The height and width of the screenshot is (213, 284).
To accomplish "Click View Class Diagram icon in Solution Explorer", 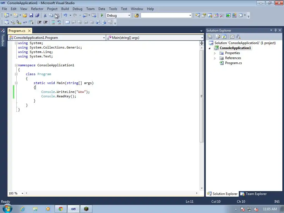I will click(x=238, y=37).
